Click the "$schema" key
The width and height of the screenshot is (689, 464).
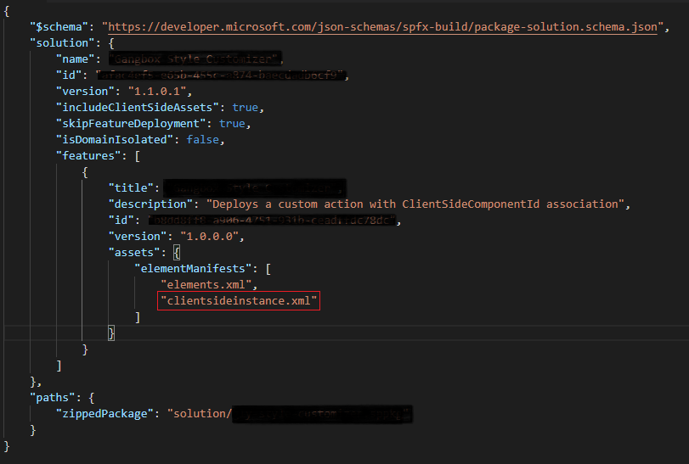(59, 27)
